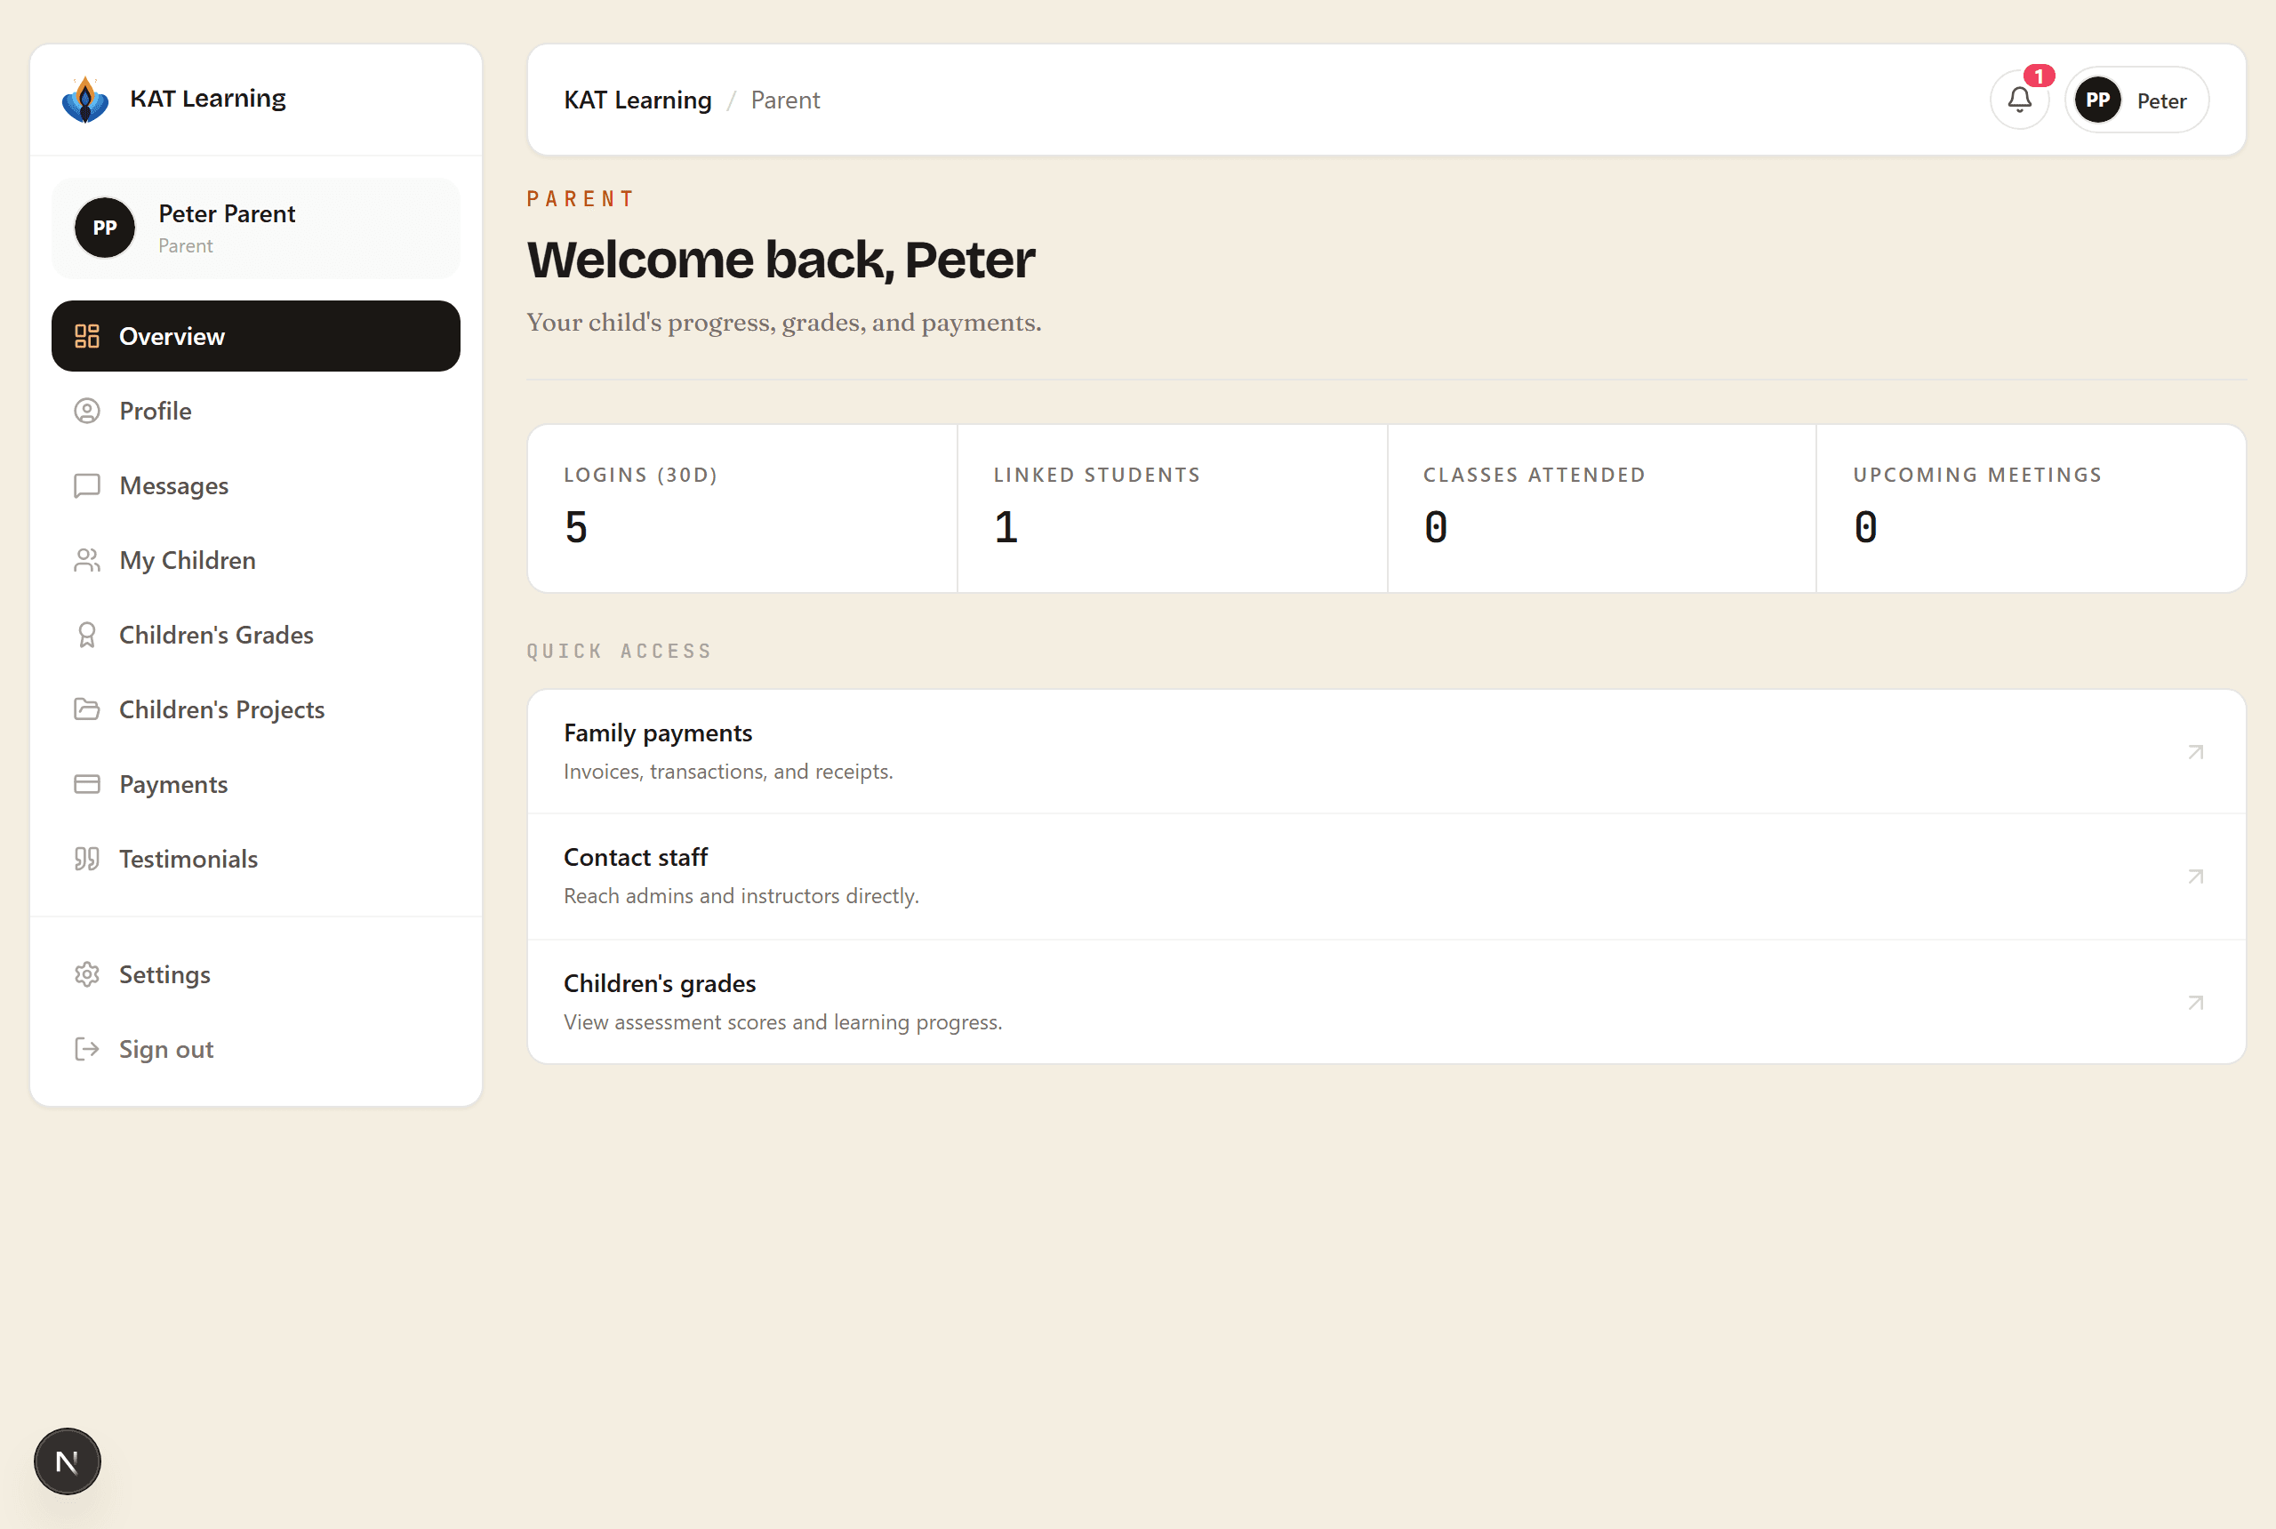Click the Children's Projects folder icon
This screenshot has width=2276, height=1529.
[87, 708]
